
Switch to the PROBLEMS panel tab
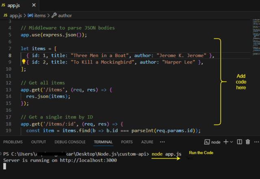pos(13,142)
